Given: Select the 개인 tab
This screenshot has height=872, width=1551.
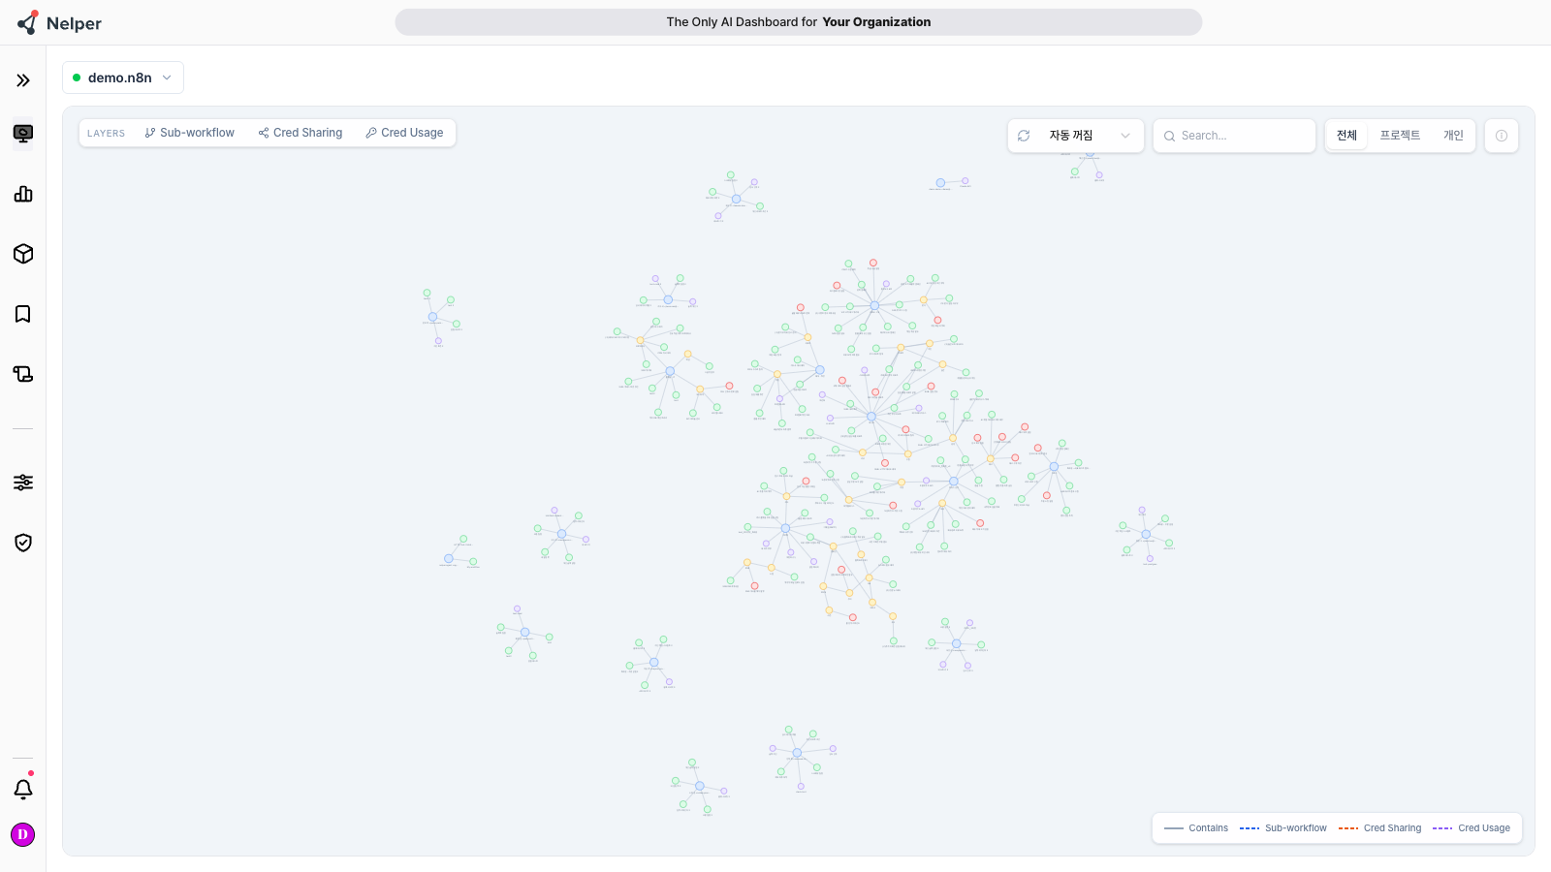Looking at the screenshot, I should [x=1453, y=136].
